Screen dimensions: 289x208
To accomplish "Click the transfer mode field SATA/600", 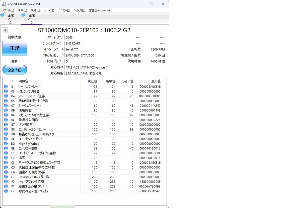I will pyautogui.click(x=87, y=55).
